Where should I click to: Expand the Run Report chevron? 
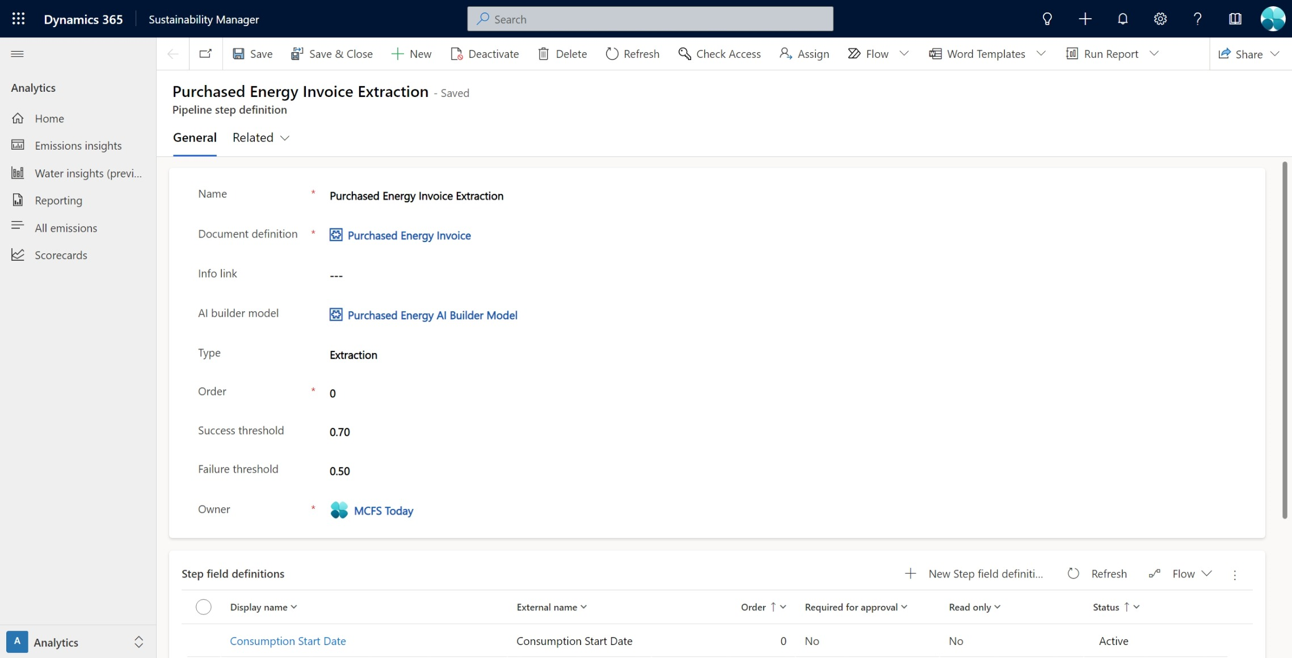[x=1154, y=54]
